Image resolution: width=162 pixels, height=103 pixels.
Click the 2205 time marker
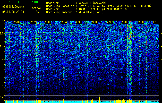pyautogui.click(x=79, y=22)
